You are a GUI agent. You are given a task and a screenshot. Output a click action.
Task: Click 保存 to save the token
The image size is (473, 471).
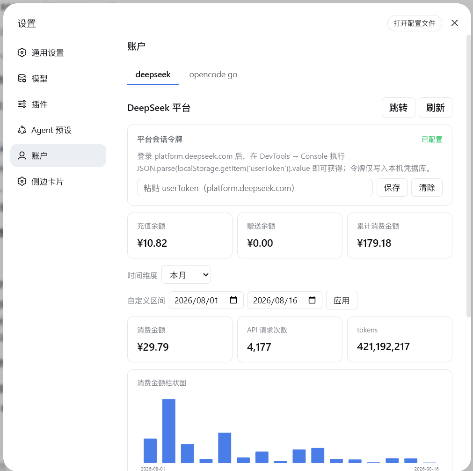392,187
